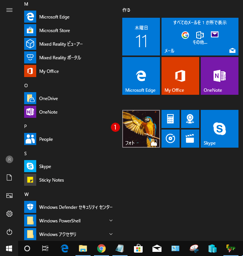Open OneDrive from the app list
This screenshot has height=256, width=243.
(69, 98)
